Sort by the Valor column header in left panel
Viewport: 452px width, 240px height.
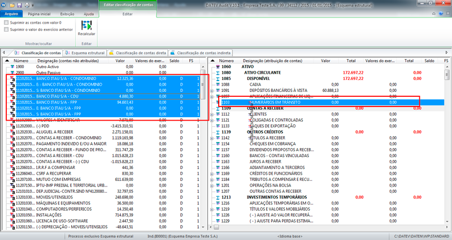point(120,60)
